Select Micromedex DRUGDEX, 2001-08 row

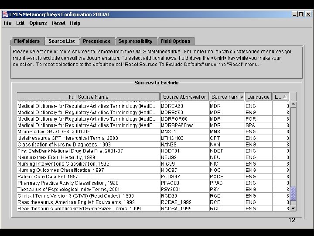coord(154,132)
